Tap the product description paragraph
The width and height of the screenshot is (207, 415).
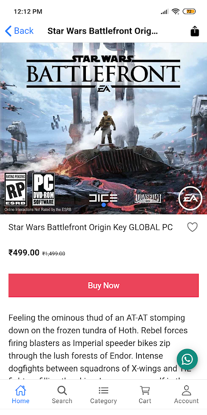tap(98, 346)
